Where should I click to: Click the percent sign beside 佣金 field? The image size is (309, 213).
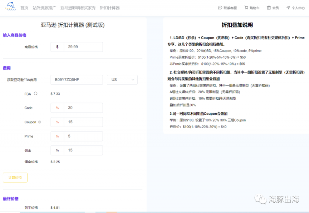coord(57,150)
